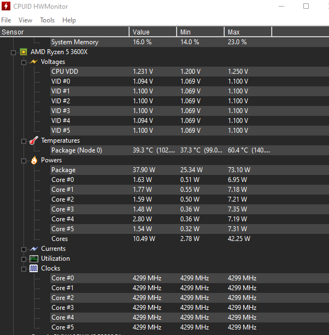Select the Voltages label
Screen dimensions: 329x335
[53, 62]
